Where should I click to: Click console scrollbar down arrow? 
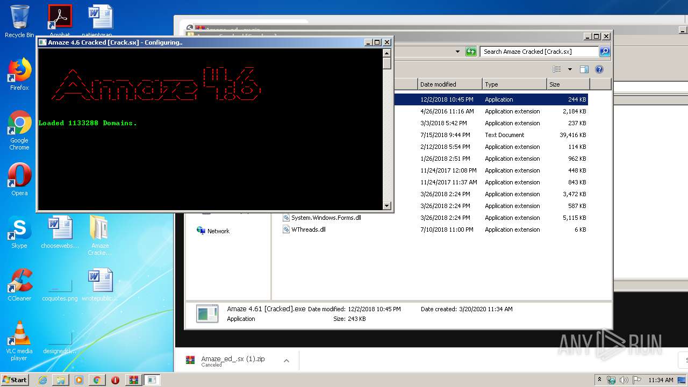(386, 205)
